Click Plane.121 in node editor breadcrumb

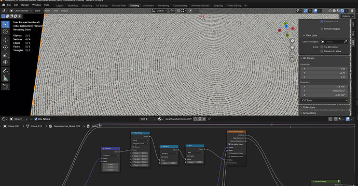(x=36, y=126)
